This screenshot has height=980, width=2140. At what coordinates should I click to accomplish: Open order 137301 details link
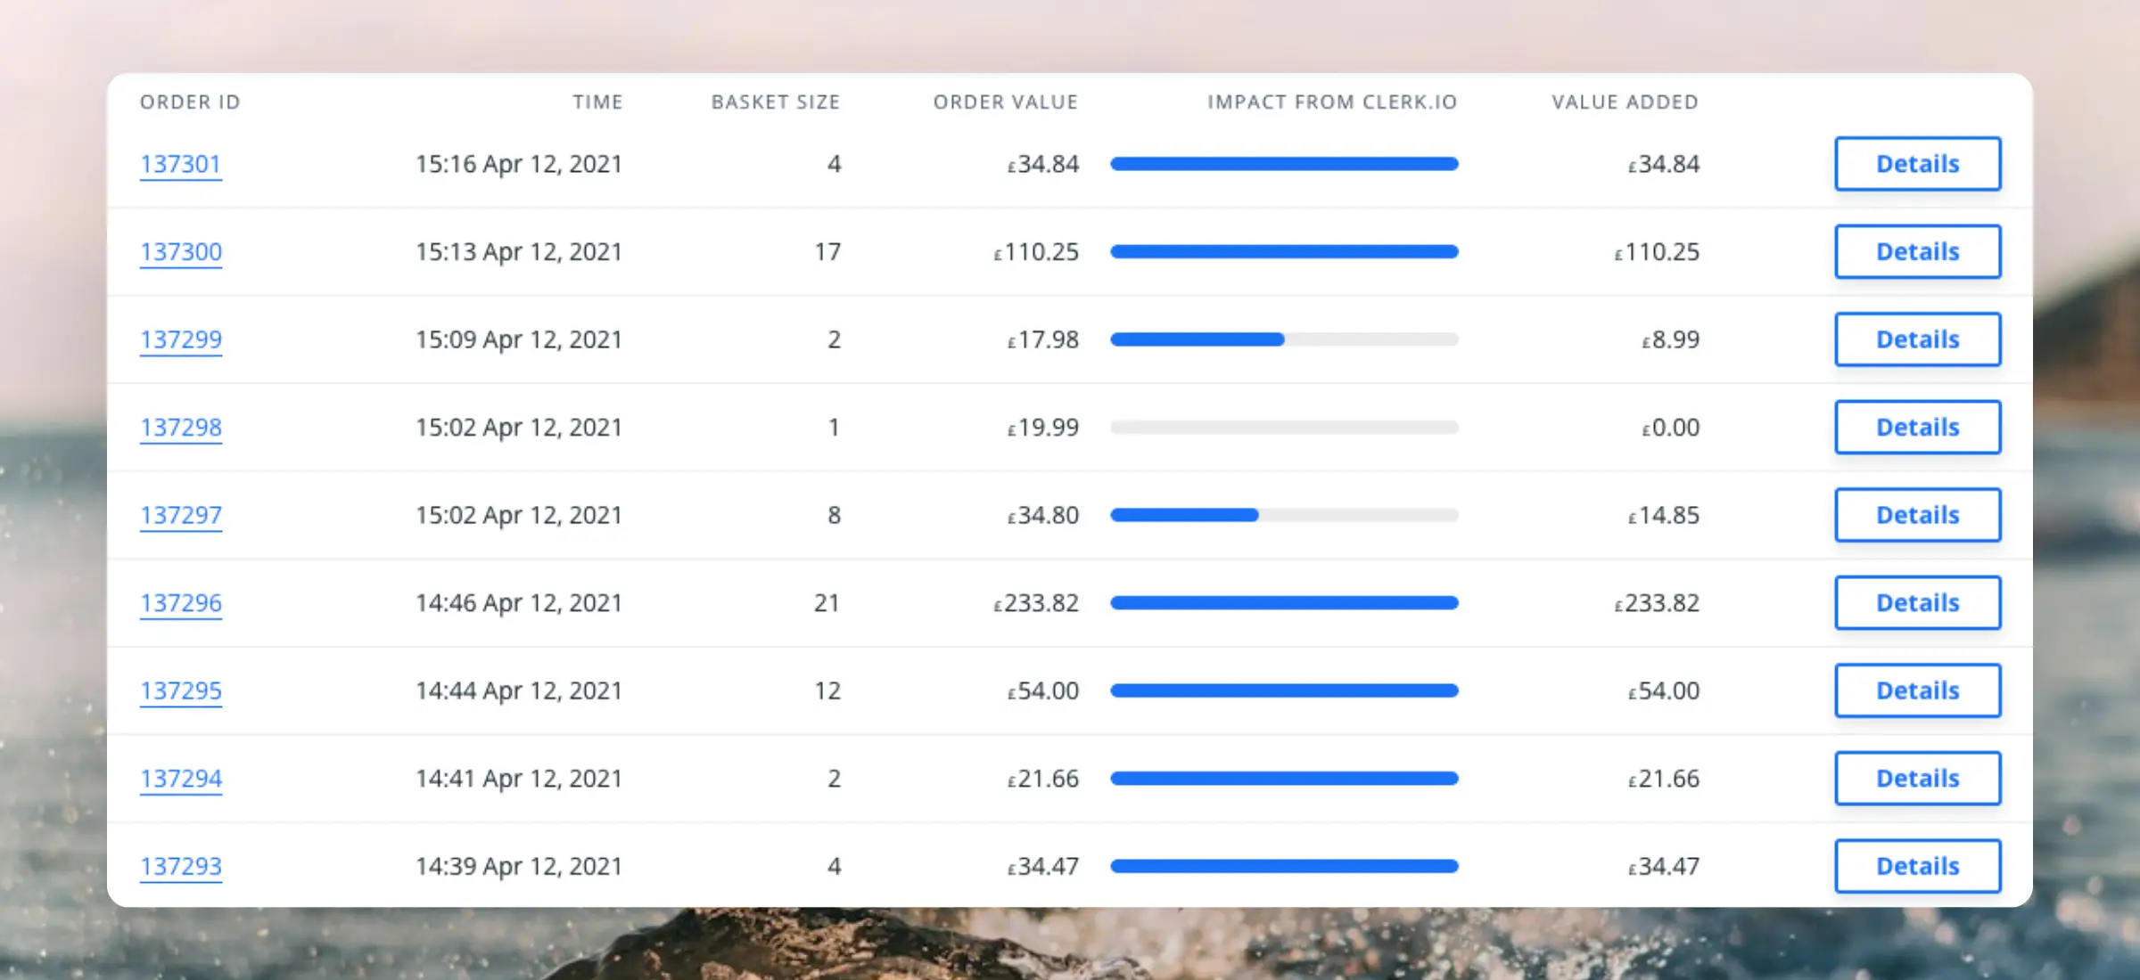pyautogui.click(x=180, y=164)
